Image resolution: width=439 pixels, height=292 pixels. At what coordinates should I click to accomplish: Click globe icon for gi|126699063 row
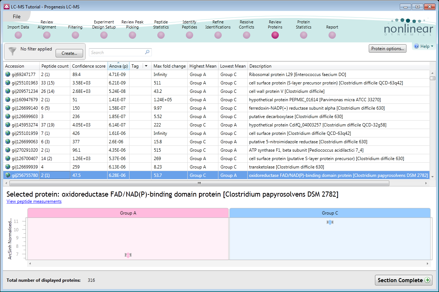[8, 142]
